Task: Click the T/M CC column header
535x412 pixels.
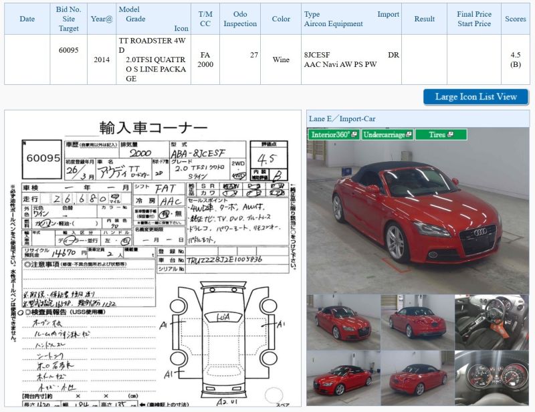Action: click(x=205, y=19)
